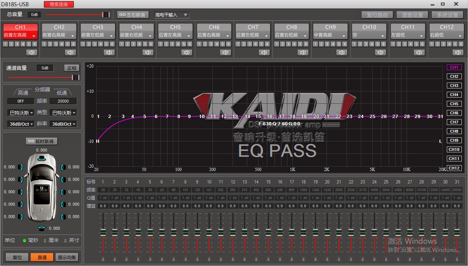Select CH5 curve tab on graph
The width and height of the screenshot is (468, 266).
(454, 104)
